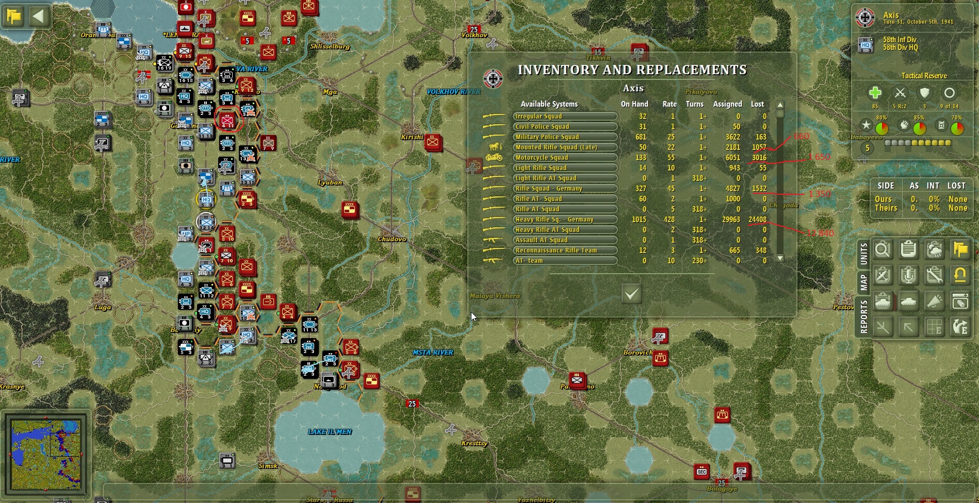Screen dimensions: 979x503
Task: Toggle the enemy hex grid E icon
Action: [935, 327]
